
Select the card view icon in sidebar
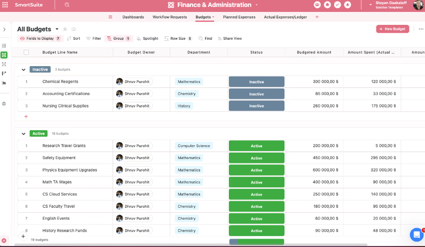4,64
